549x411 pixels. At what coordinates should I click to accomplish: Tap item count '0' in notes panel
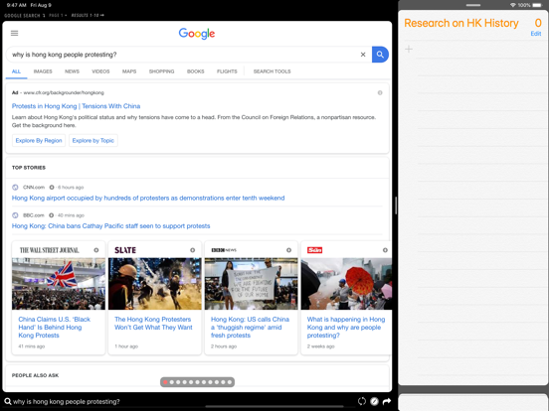(538, 23)
